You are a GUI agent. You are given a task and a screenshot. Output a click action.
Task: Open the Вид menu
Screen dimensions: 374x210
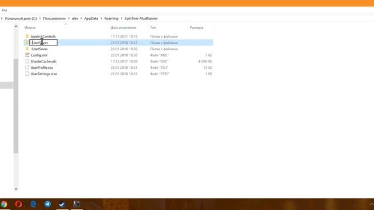tap(4, 10)
